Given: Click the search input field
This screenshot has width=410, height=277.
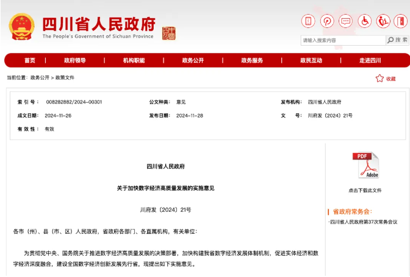Looking at the screenshot, I should 343,40.
